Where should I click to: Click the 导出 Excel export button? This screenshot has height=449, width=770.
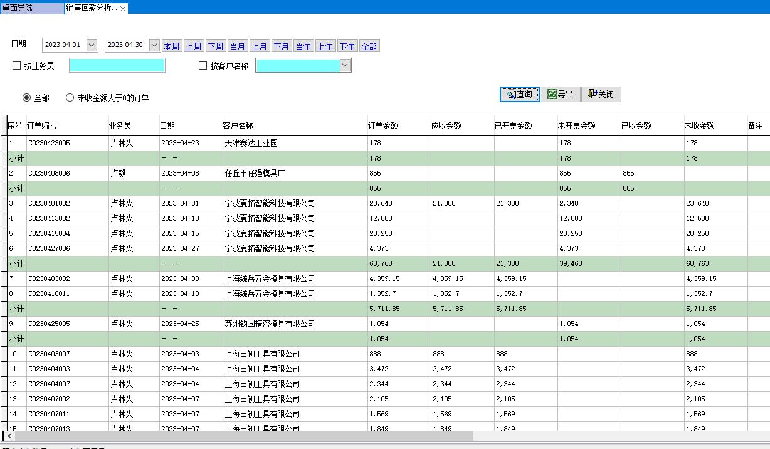tap(560, 94)
